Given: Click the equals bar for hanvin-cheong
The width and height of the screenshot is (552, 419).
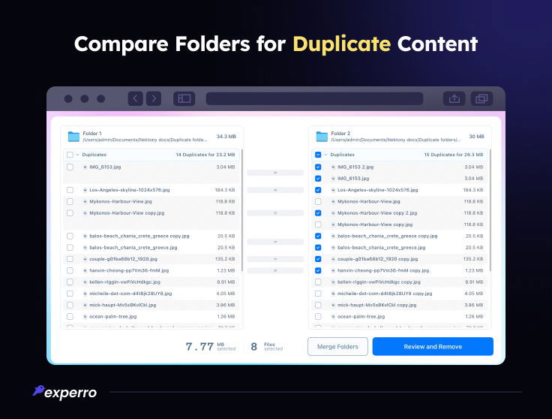Looking at the screenshot, I should coord(275,270).
